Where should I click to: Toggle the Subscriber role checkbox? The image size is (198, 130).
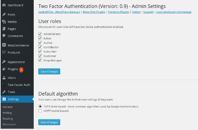pos(41,52)
